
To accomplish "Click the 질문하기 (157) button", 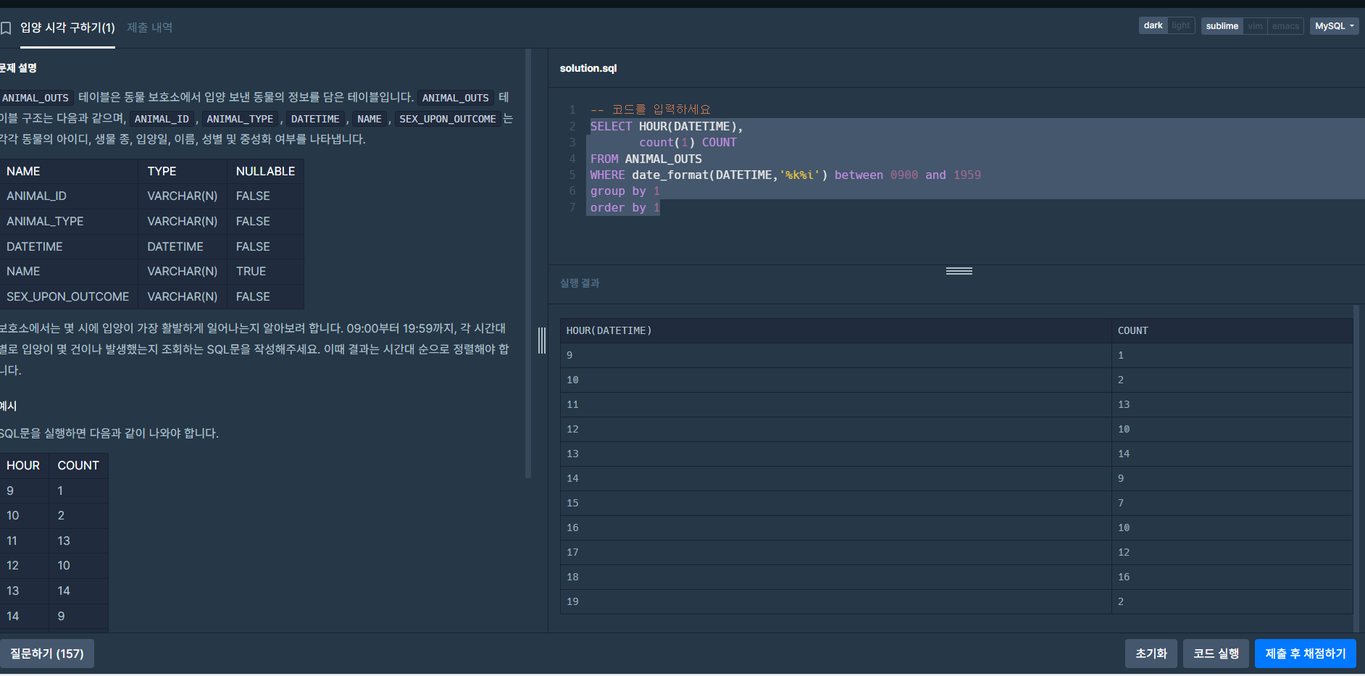I will (x=47, y=654).
